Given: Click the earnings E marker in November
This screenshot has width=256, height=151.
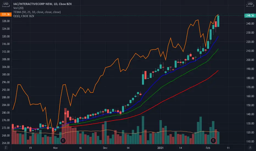Looking at the screenshot, I should pos(63,140).
